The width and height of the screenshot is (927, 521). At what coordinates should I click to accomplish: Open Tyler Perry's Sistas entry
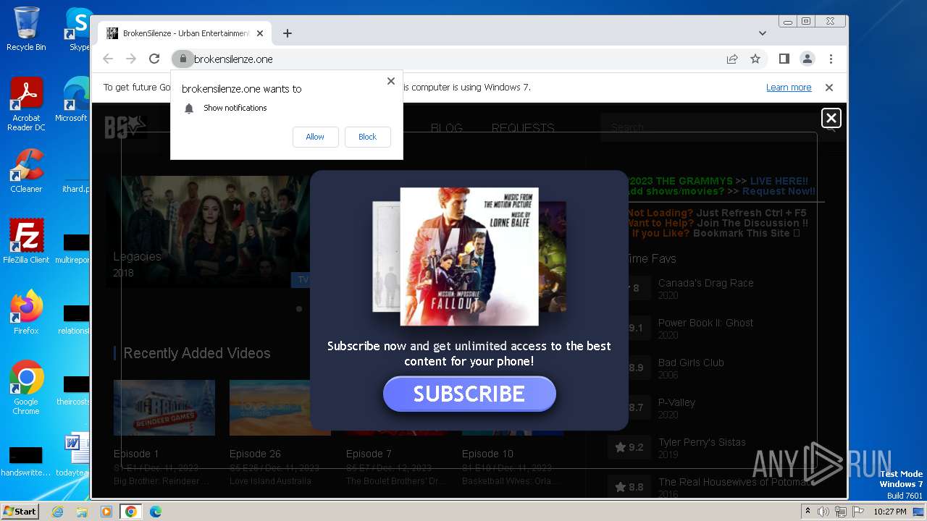(x=702, y=442)
